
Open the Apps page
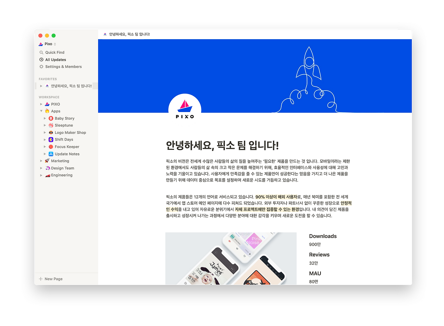pyautogui.click(x=56, y=111)
